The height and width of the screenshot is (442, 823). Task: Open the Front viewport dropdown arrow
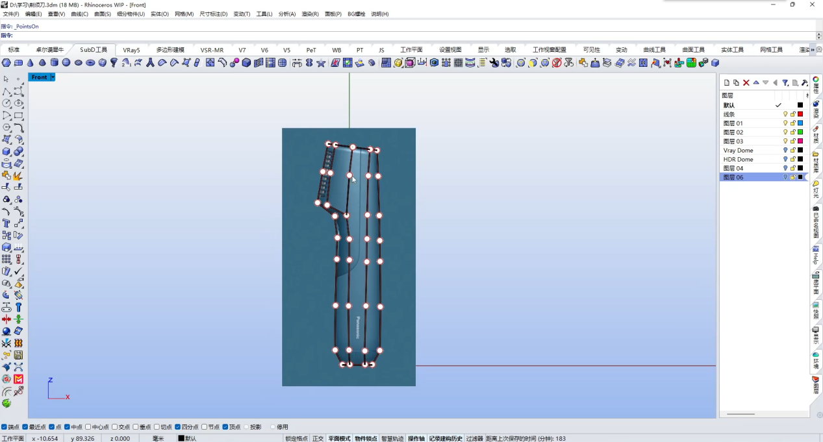click(53, 77)
